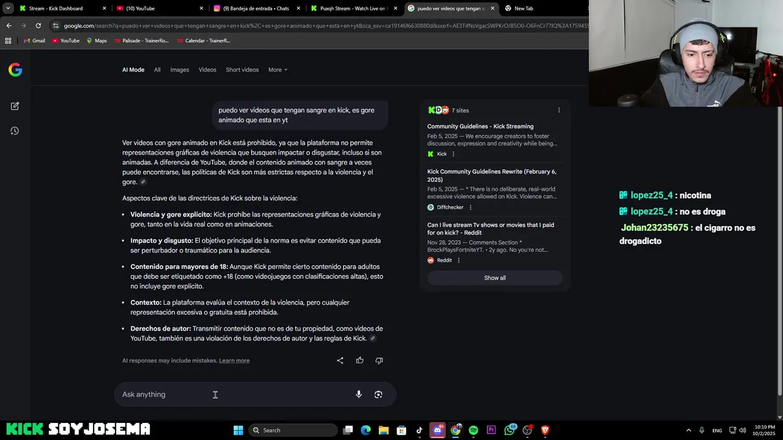Select the All results tab
783x440 pixels.
pos(157,70)
